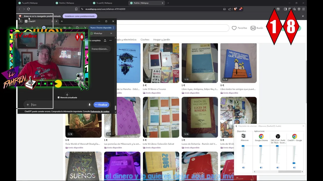This screenshot has height=181, width=323.
Task: Open Nuevo Chrome disponible options menu
Action: [x=113, y=28]
